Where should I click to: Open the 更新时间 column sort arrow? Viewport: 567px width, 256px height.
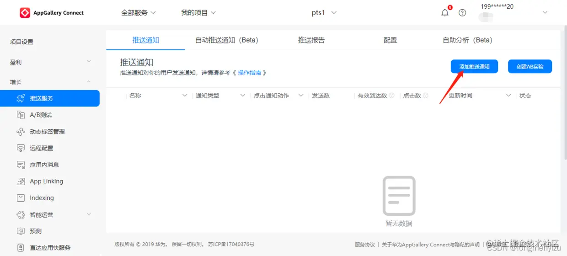(x=508, y=96)
